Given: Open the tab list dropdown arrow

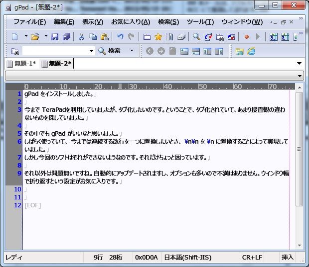Looking at the screenshot, I should (299, 63).
